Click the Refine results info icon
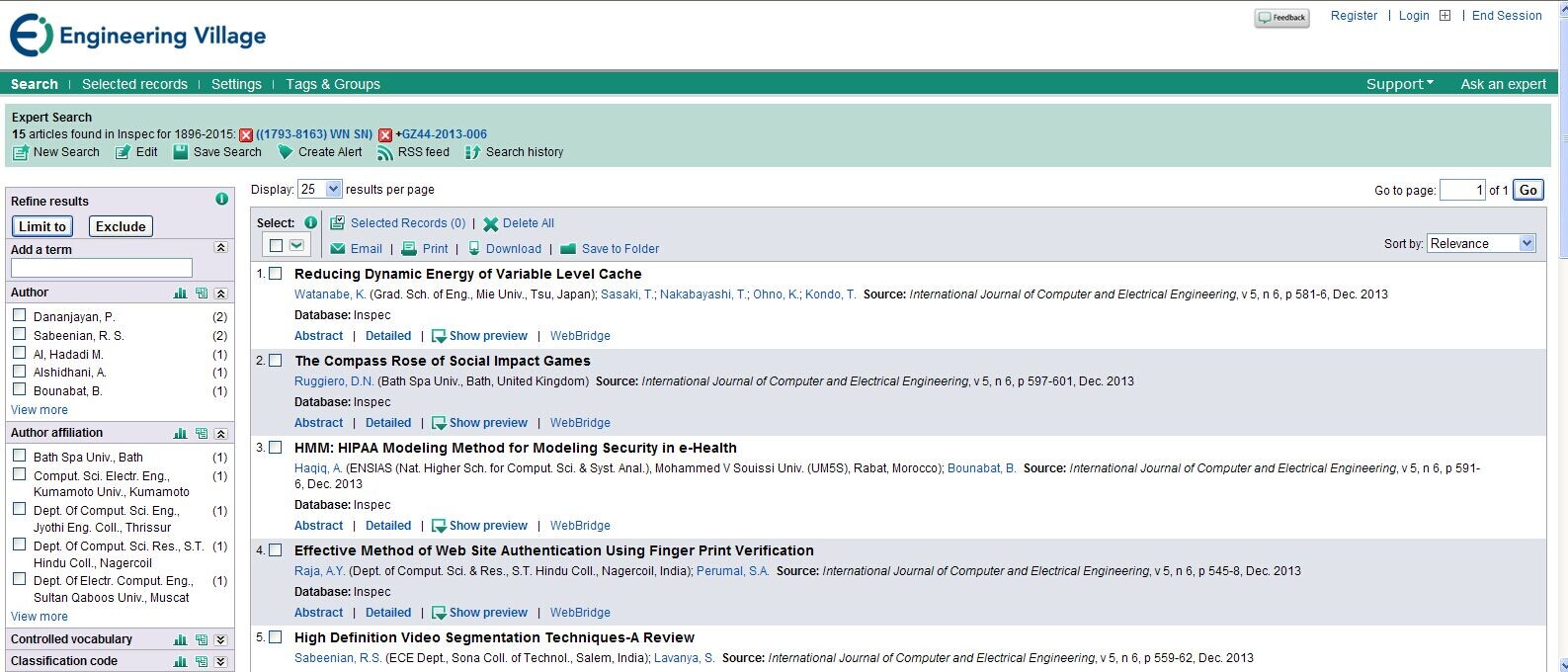This screenshot has height=672, width=1568. pyautogui.click(x=221, y=200)
